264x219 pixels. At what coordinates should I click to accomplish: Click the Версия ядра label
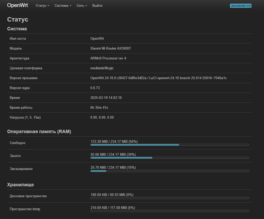click(19, 88)
